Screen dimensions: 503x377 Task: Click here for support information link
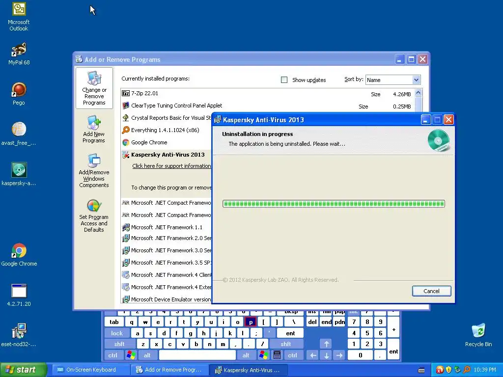pyautogui.click(x=171, y=166)
